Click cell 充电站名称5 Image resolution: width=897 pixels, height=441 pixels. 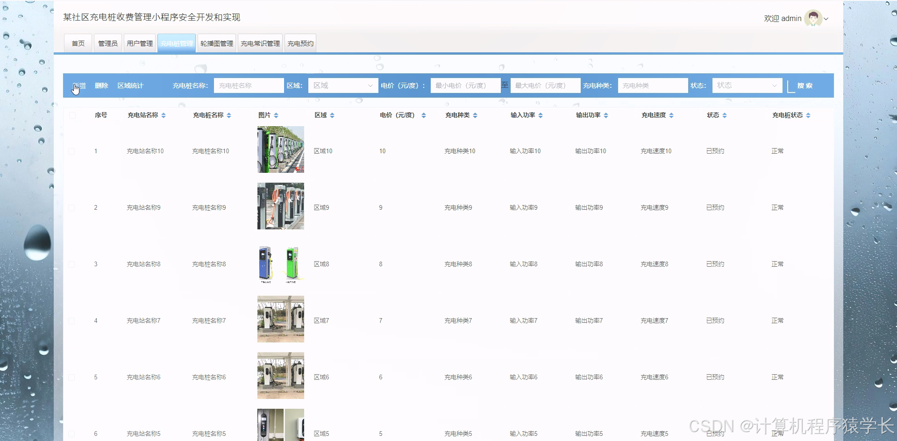(143, 434)
